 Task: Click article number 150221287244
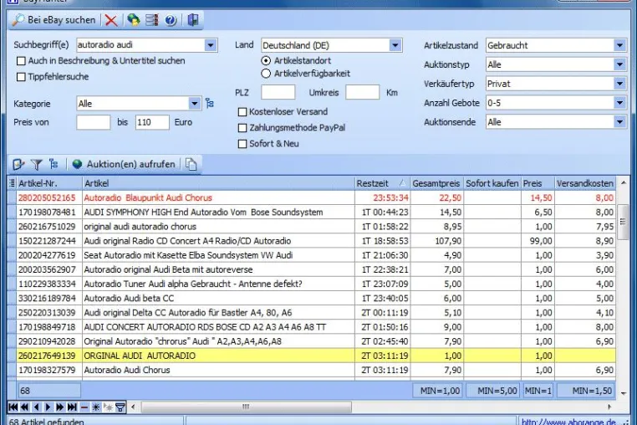point(47,241)
